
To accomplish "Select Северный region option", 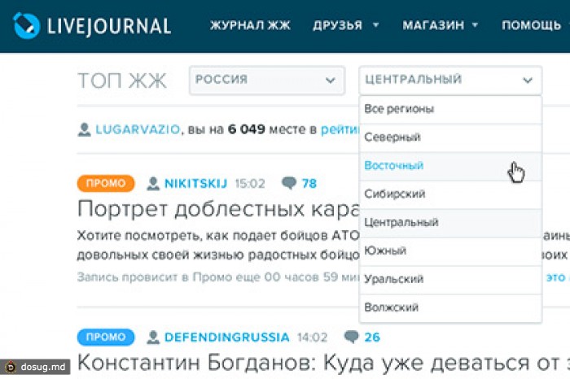I will (450, 137).
